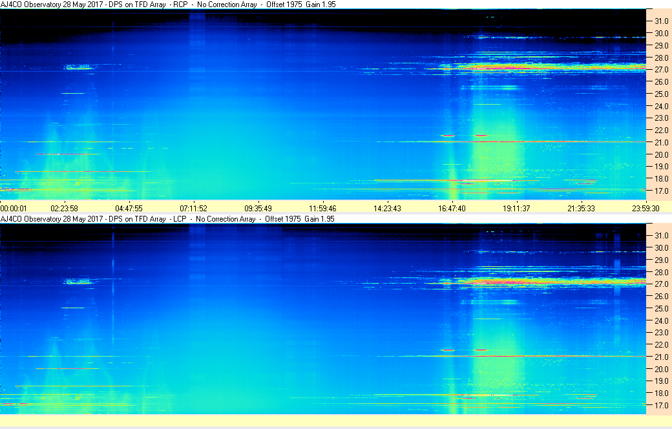This screenshot has height=429, width=672.
Task: Select the 02:23:58 time label
Action: [x=64, y=209]
